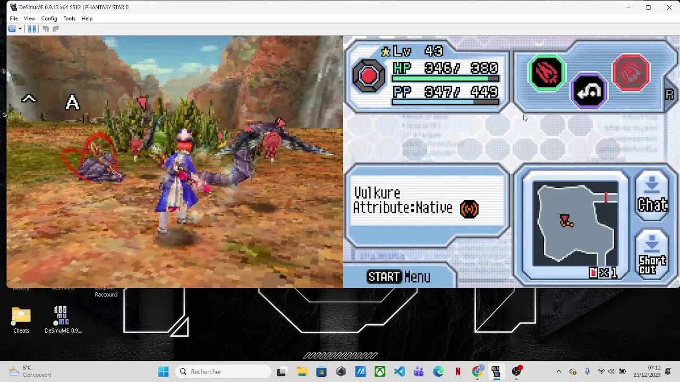
Task: Tap the R palette switch indicator
Action: point(669,94)
